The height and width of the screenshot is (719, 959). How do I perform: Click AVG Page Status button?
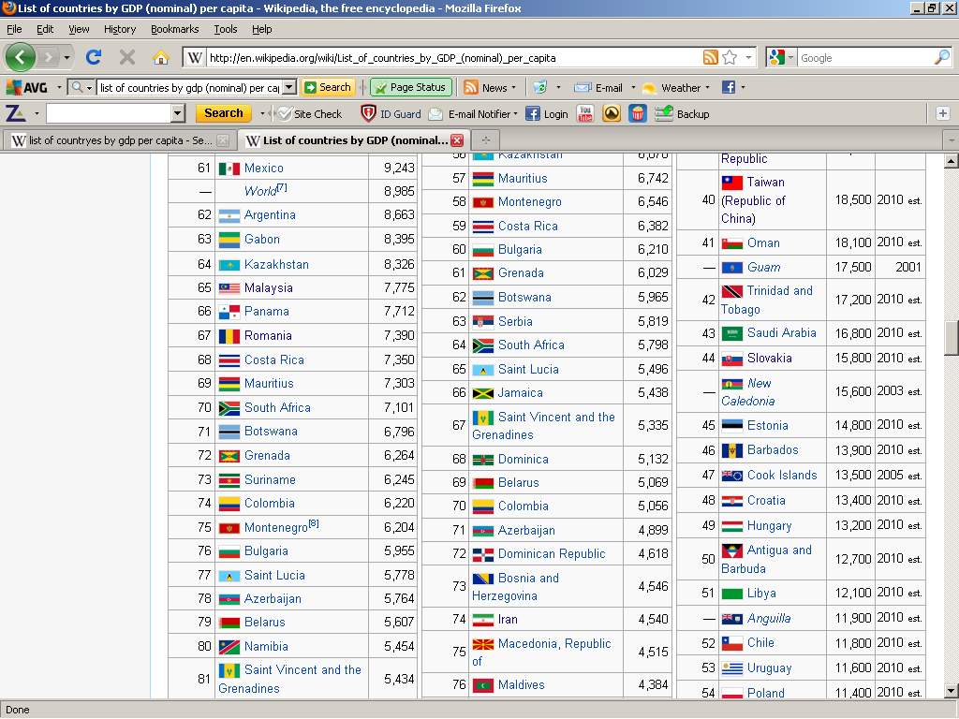pyautogui.click(x=411, y=87)
